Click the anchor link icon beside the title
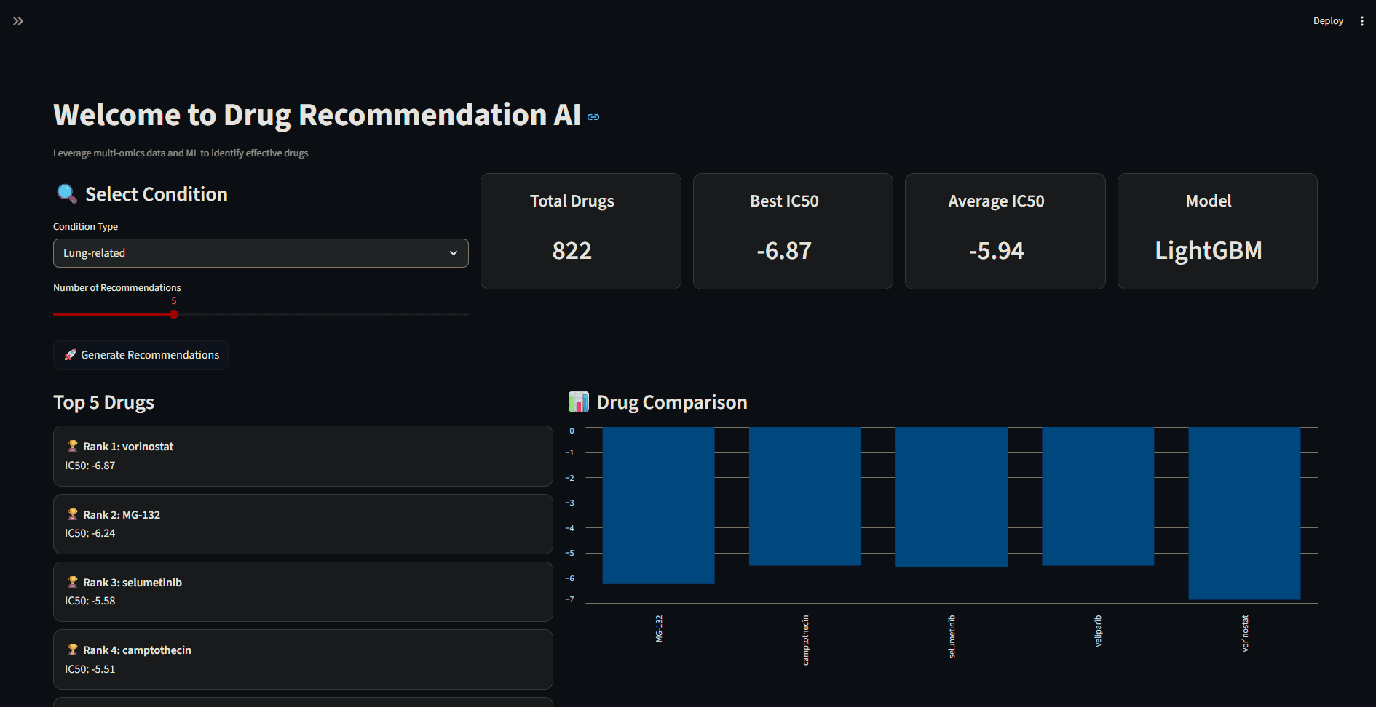Viewport: 1376px width, 707px height. pyautogui.click(x=593, y=117)
